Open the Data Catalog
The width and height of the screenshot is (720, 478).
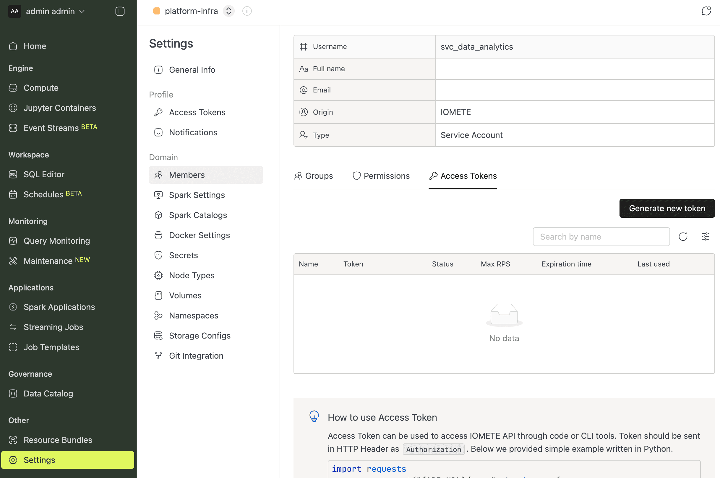coord(48,393)
